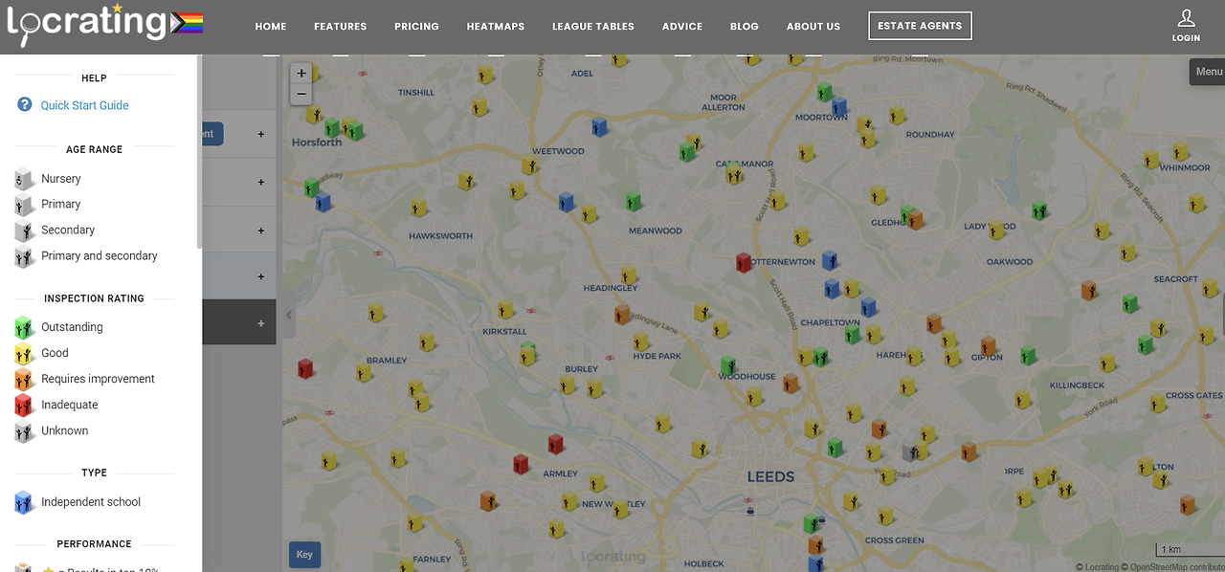Go to Home page
The width and height of the screenshot is (1225, 572).
271,27
